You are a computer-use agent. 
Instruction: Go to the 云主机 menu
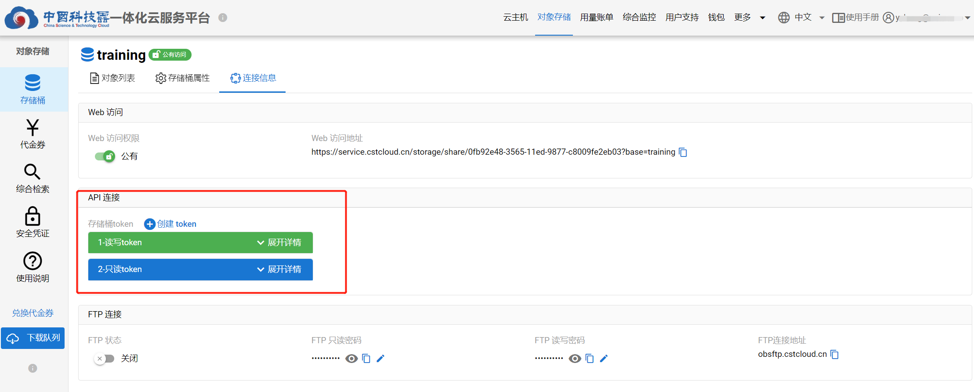[516, 18]
